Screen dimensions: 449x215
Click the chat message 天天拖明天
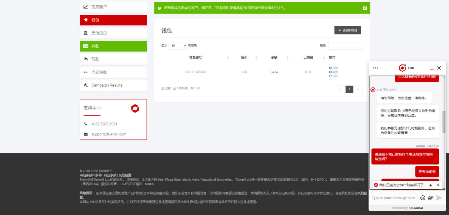pyautogui.click(x=427, y=172)
